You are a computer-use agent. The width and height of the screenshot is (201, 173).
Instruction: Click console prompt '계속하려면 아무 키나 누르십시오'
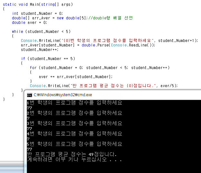pos(74,159)
